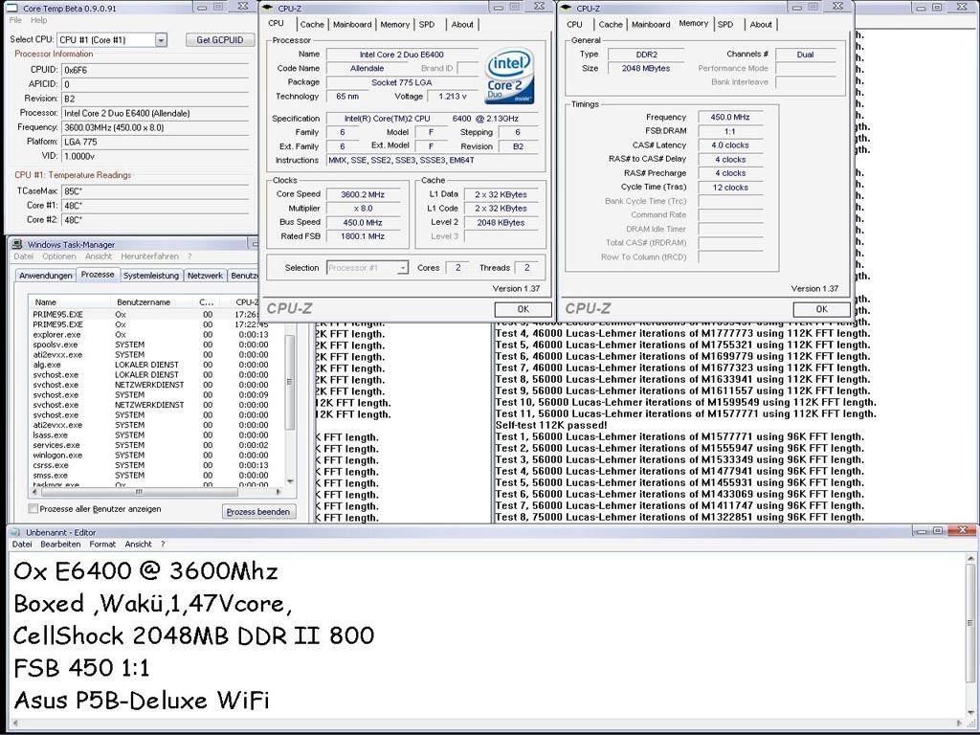980x735 pixels.
Task: Click the FSB:DRAM value 1:1
Action: [x=730, y=131]
